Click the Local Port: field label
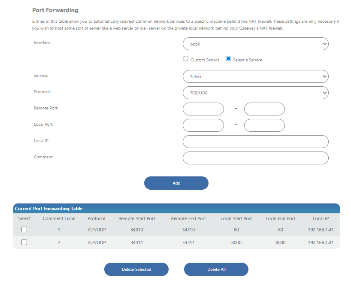The width and height of the screenshot is (351, 288). (44, 124)
